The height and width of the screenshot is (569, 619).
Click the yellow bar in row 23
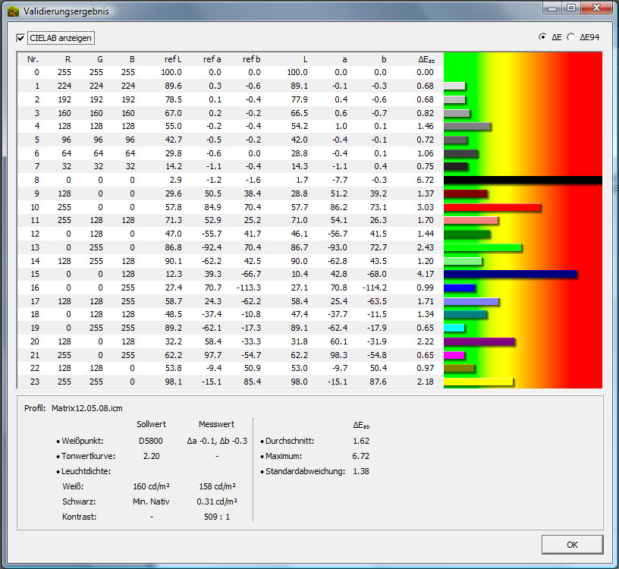(x=478, y=382)
